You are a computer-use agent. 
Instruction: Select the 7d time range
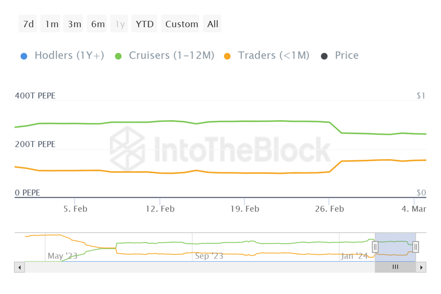click(x=29, y=24)
